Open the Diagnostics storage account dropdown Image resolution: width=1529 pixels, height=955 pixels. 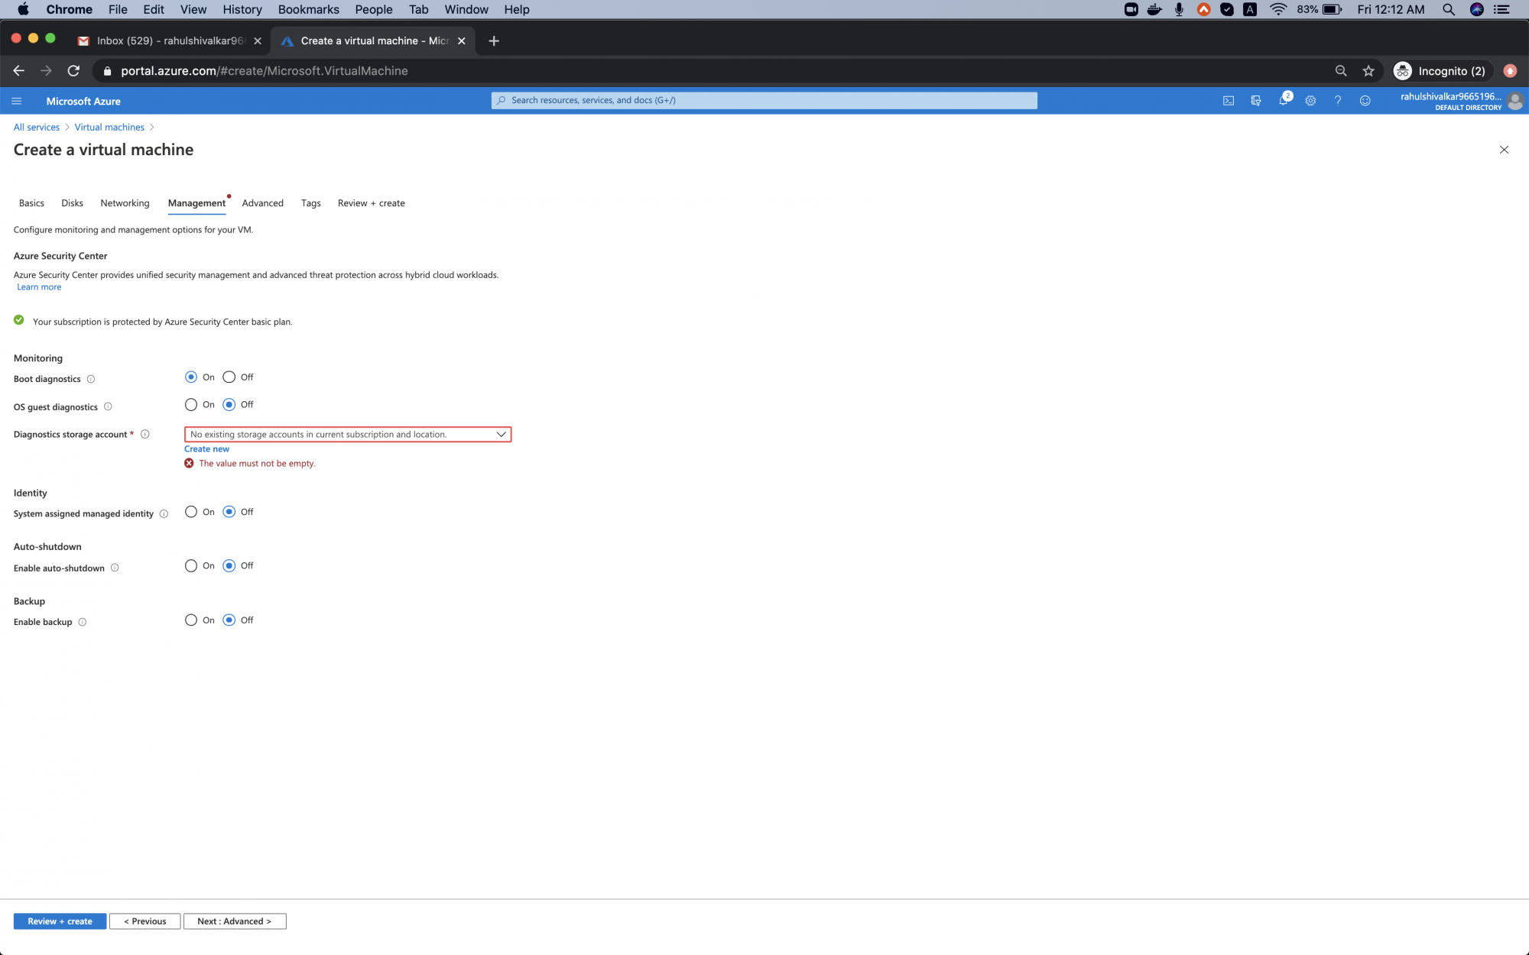tap(501, 434)
